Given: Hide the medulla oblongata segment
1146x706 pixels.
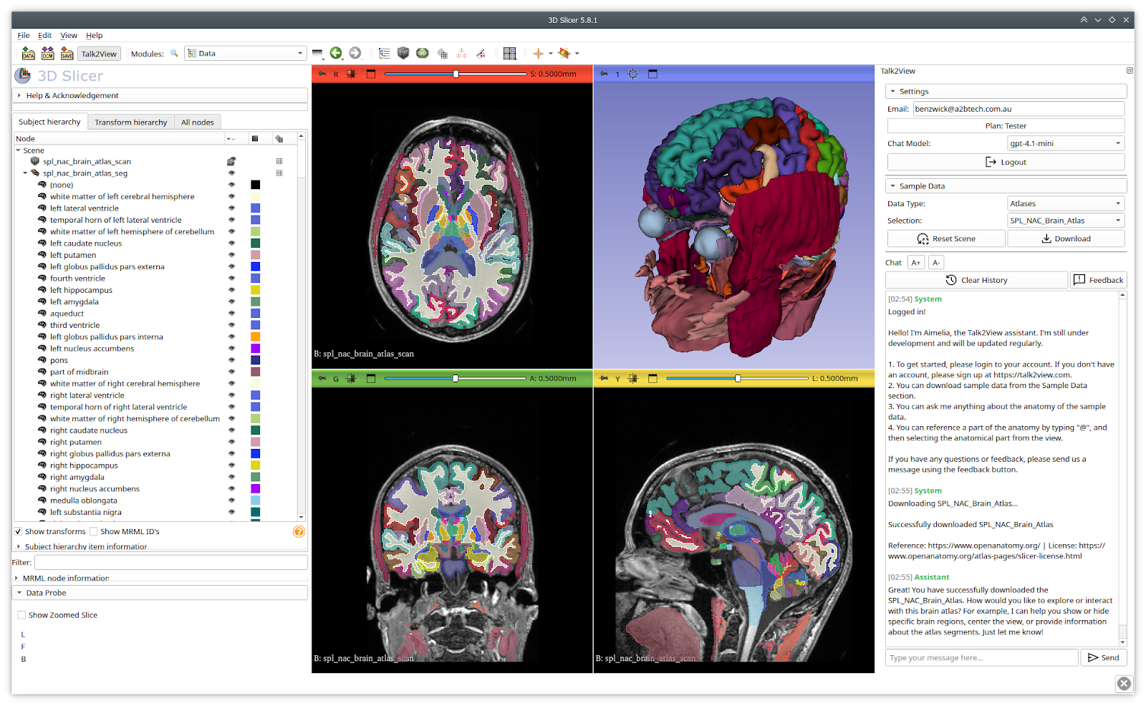Looking at the screenshot, I should click(x=231, y=501).
